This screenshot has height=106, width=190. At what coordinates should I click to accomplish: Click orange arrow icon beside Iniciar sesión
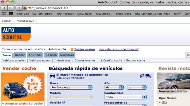72,49
